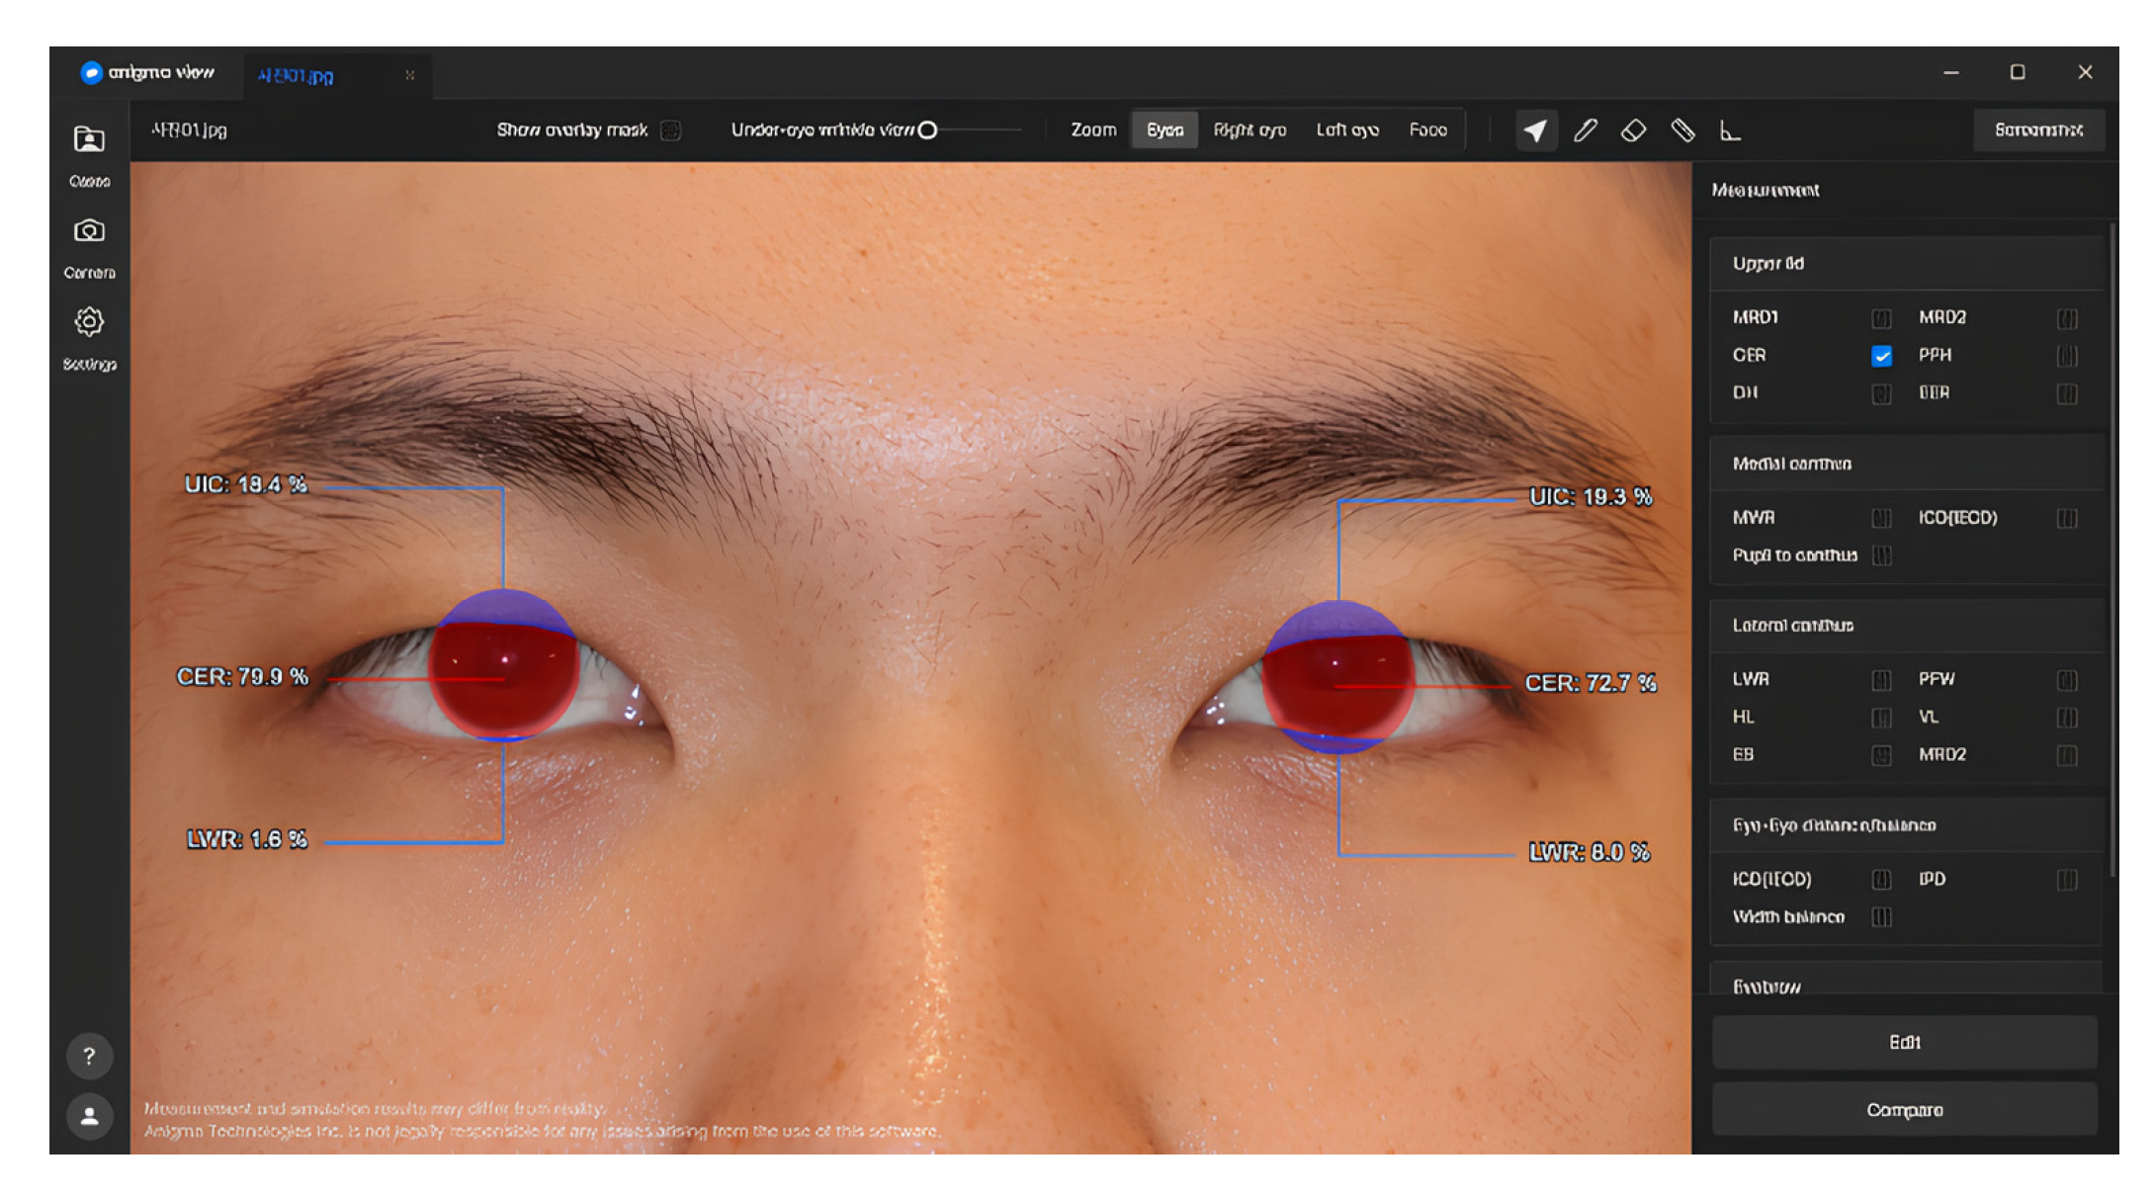This screenshot has height=1197, width=2152.
Task: Click the Compare button
Action: pyautogui.click(x=1904, y=1110)
